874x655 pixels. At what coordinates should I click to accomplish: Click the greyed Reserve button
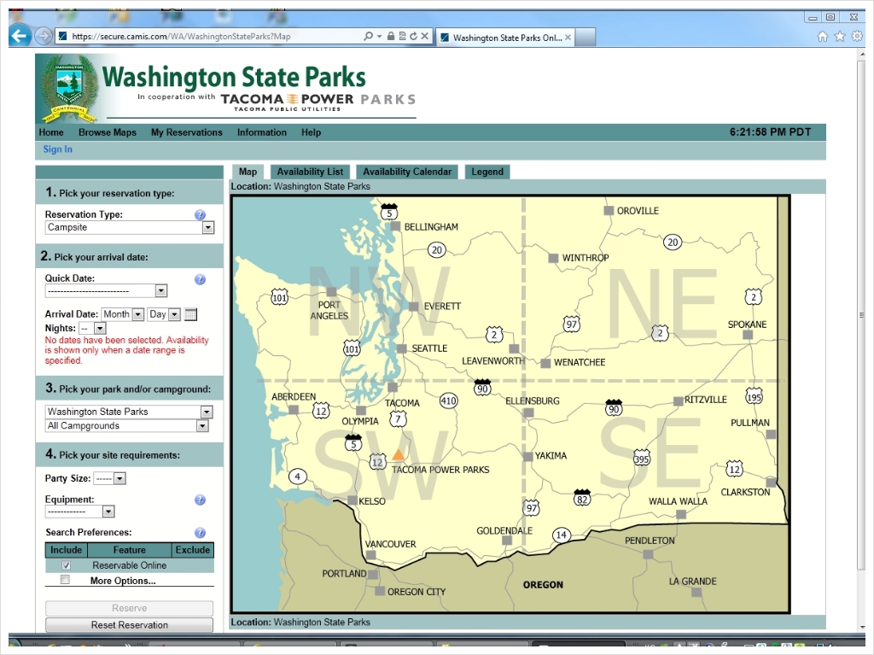pyautogui.click(x=130, y=608)
